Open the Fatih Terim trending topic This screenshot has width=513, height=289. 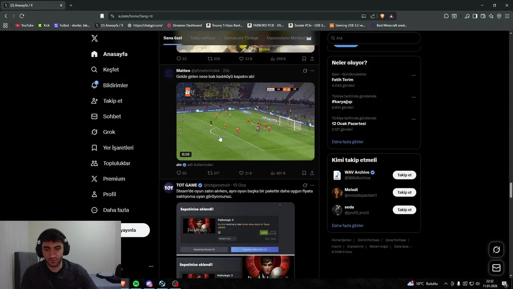342,79
